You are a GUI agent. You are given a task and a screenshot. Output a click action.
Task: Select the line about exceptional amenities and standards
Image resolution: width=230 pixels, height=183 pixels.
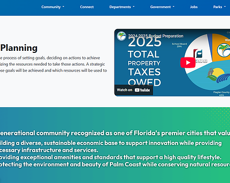click(x=111, y=157)
